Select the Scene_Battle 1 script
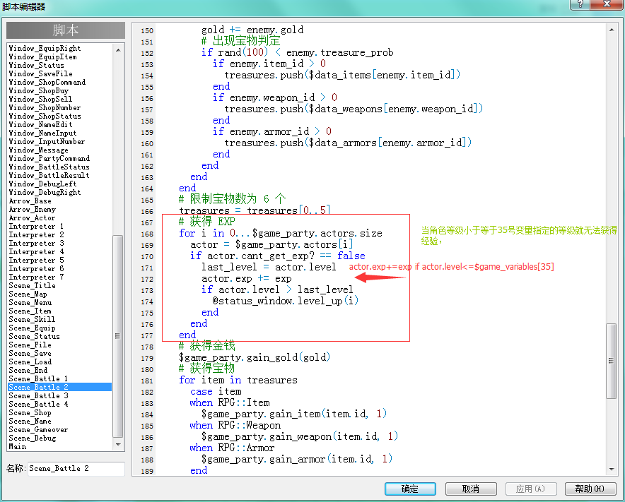The height and width of the screenshot is (502, 625). point(38,378)
